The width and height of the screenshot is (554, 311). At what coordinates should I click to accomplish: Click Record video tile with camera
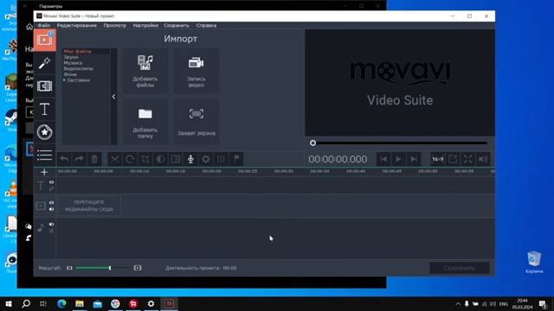[x=196, y=71]
